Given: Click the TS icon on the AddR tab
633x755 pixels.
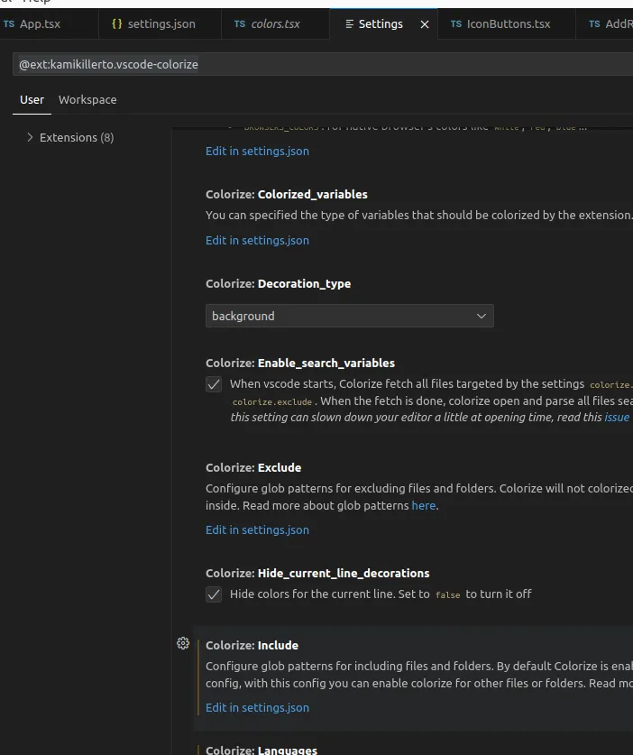Looking at the screenshot, I should click(x=594, y=24).
